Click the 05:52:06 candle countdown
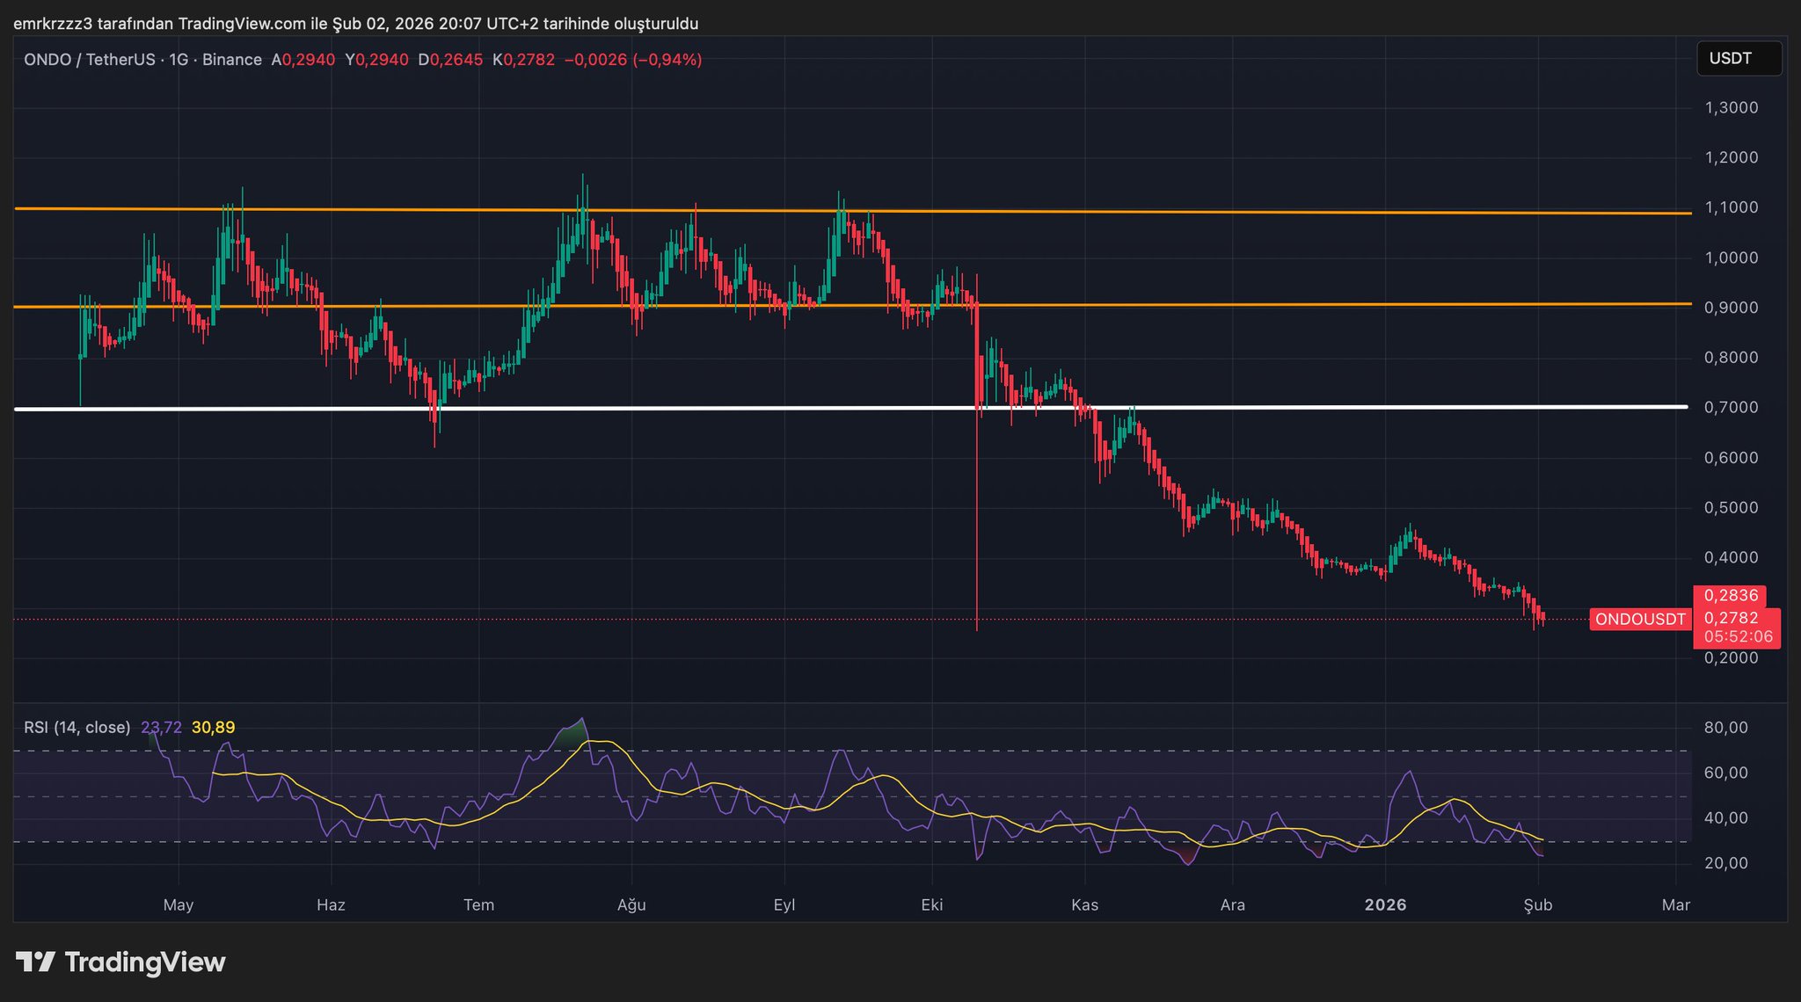1801x1002 pixels. click(x=1737, y=637)
